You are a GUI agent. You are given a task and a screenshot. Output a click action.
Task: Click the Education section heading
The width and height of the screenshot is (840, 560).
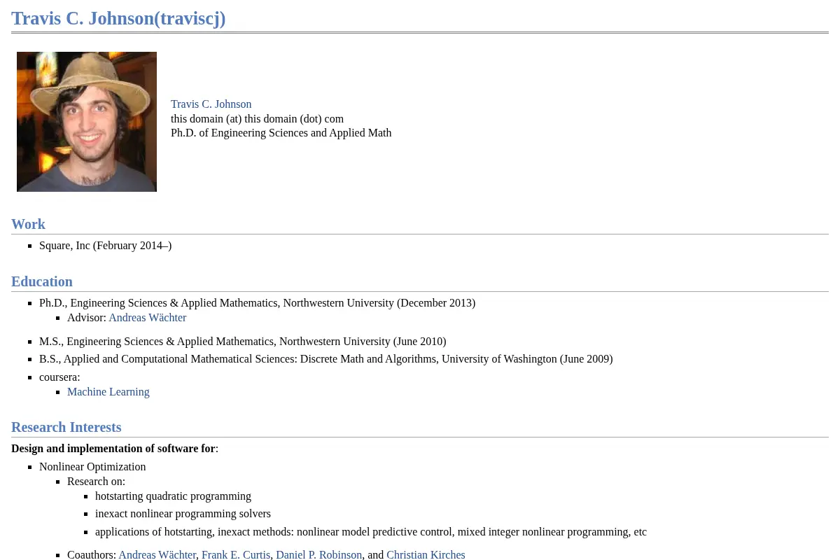42,281
